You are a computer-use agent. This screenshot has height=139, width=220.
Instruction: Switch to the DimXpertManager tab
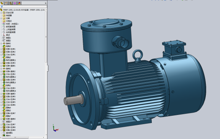coord(15,3)
